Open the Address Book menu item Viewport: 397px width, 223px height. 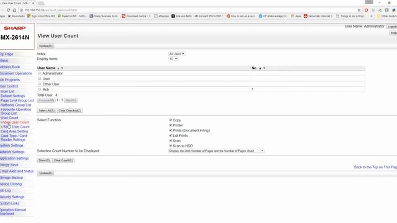10,67
